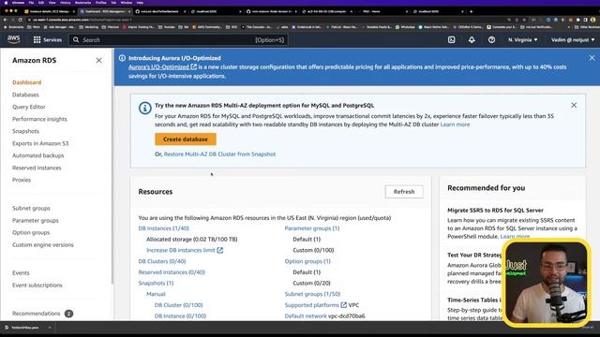Image resolution: width=600 pixels, height=337 pixels.
Task: Open Default network link
Action: coord(306,316)
